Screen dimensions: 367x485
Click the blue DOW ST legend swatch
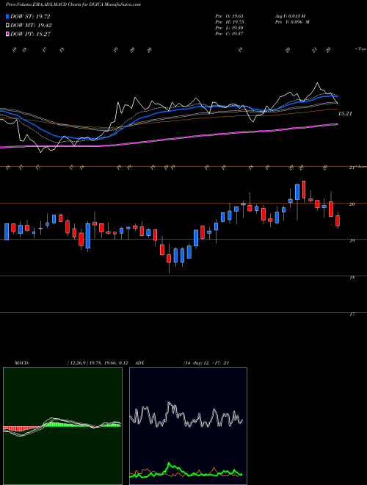[8, 16]
